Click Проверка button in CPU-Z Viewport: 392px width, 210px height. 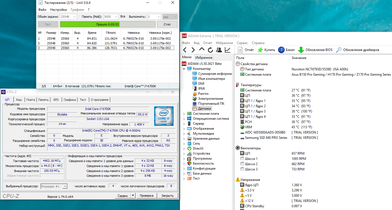(x=146, y=196)
